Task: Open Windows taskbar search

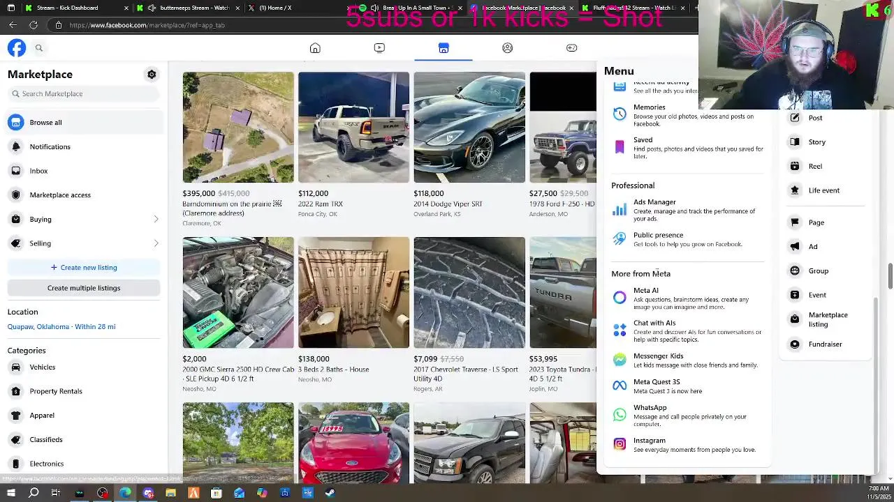Action: (x=34, y=493)
